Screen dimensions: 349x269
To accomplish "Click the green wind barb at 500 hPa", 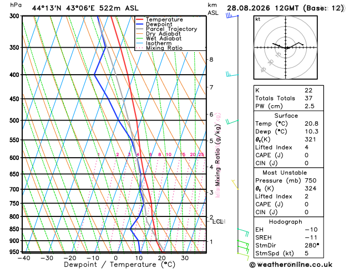I will (232, 122).
